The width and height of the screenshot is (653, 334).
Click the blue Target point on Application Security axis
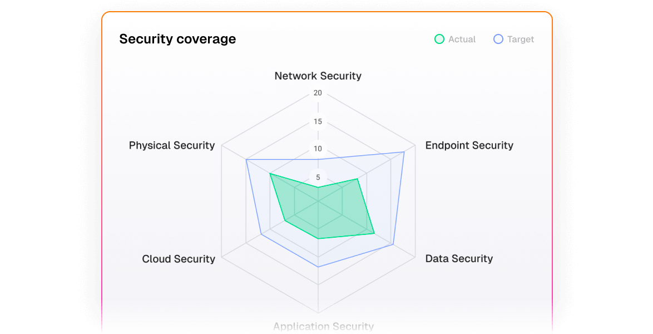click(318, 267)
